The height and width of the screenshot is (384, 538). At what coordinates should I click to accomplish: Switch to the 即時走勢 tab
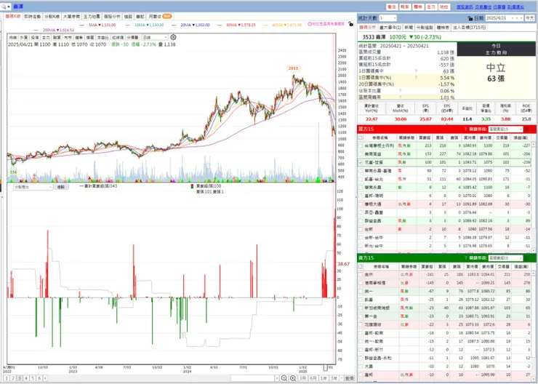click(32, 16)
